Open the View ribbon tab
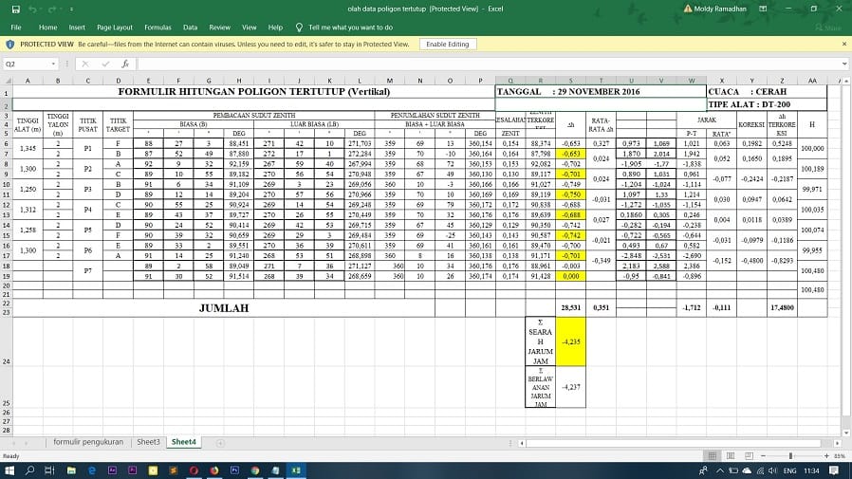 point(249,28)
